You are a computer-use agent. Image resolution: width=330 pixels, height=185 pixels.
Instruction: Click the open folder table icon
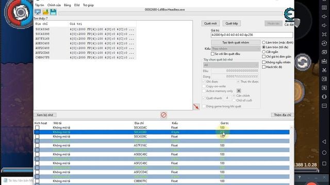[x=46, y=12]
